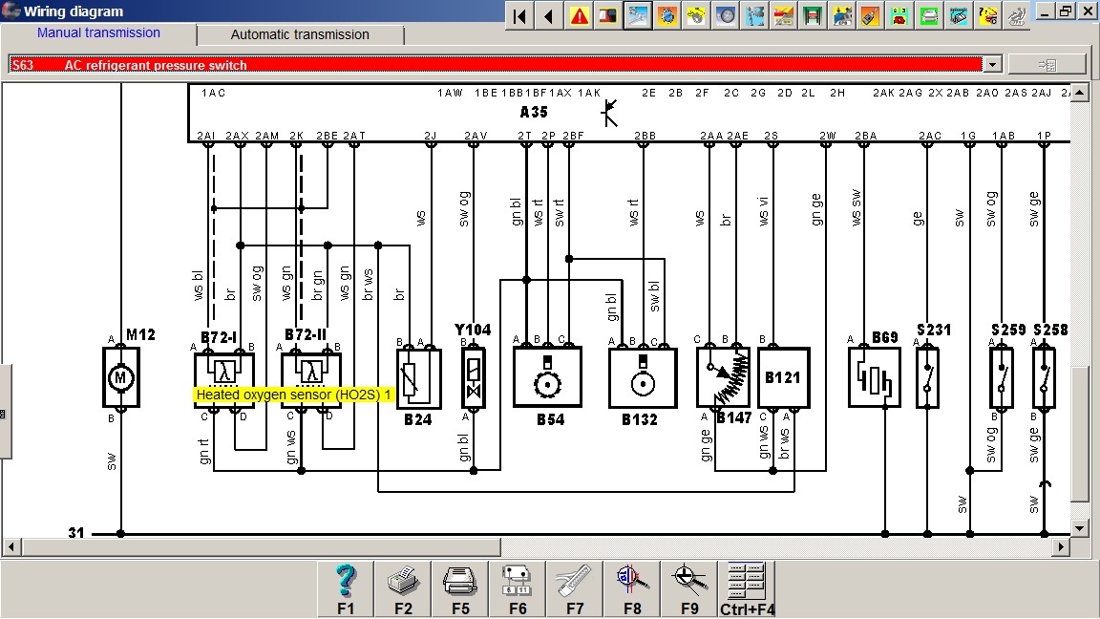
Task: Expand the S63 component dropdown arrow
Action: click(x=992, y=65)
